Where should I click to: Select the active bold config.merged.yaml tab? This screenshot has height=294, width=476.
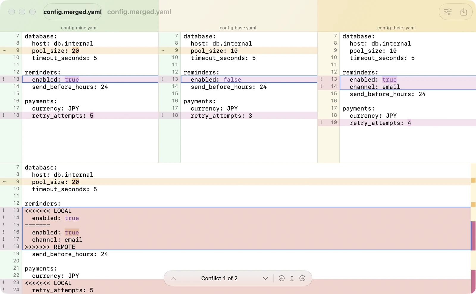(x=73, y=12)
